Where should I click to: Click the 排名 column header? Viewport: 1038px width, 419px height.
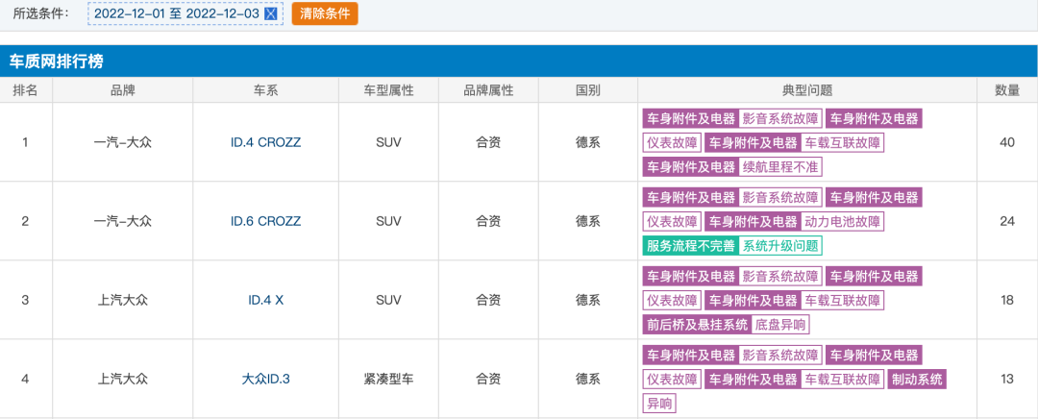(x=26, y=90)
